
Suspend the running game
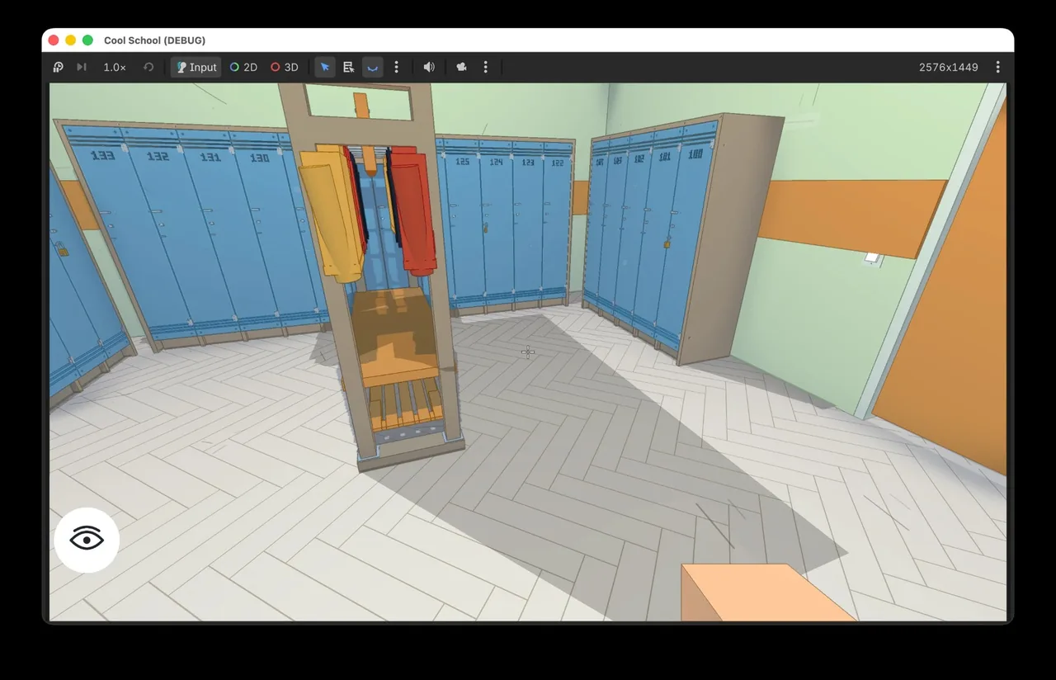58,67
